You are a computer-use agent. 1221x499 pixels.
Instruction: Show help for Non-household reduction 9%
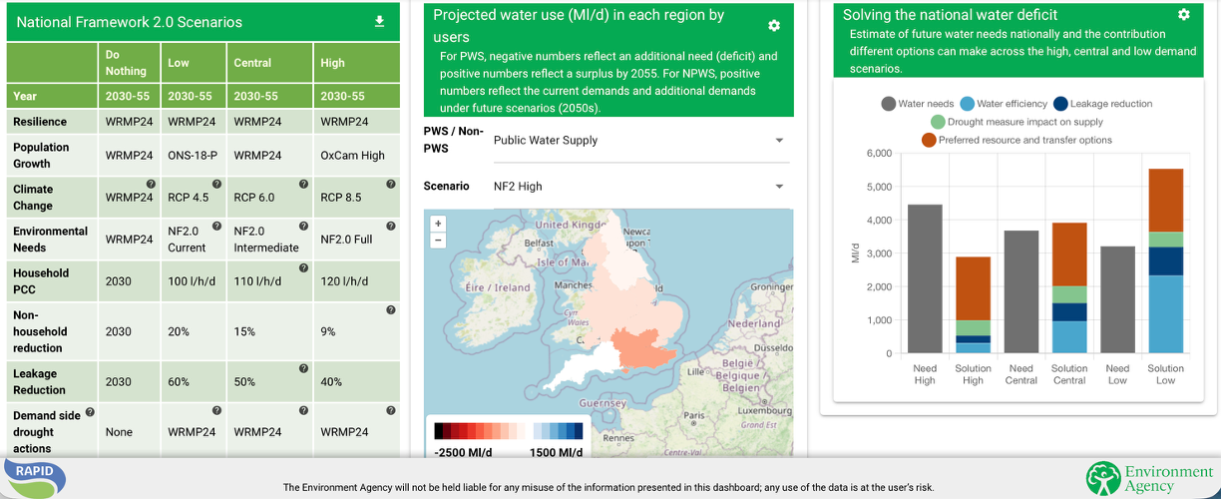(x=390, y=310)
